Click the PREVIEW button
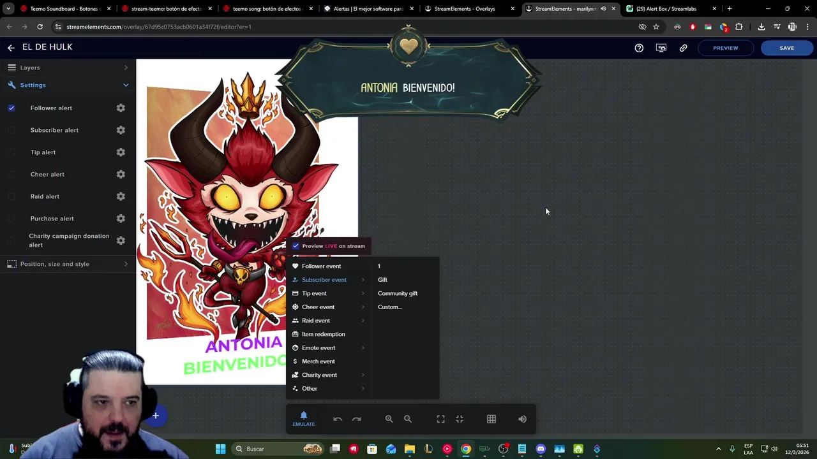This screenshot has height=459, width=817. point(726,48)
